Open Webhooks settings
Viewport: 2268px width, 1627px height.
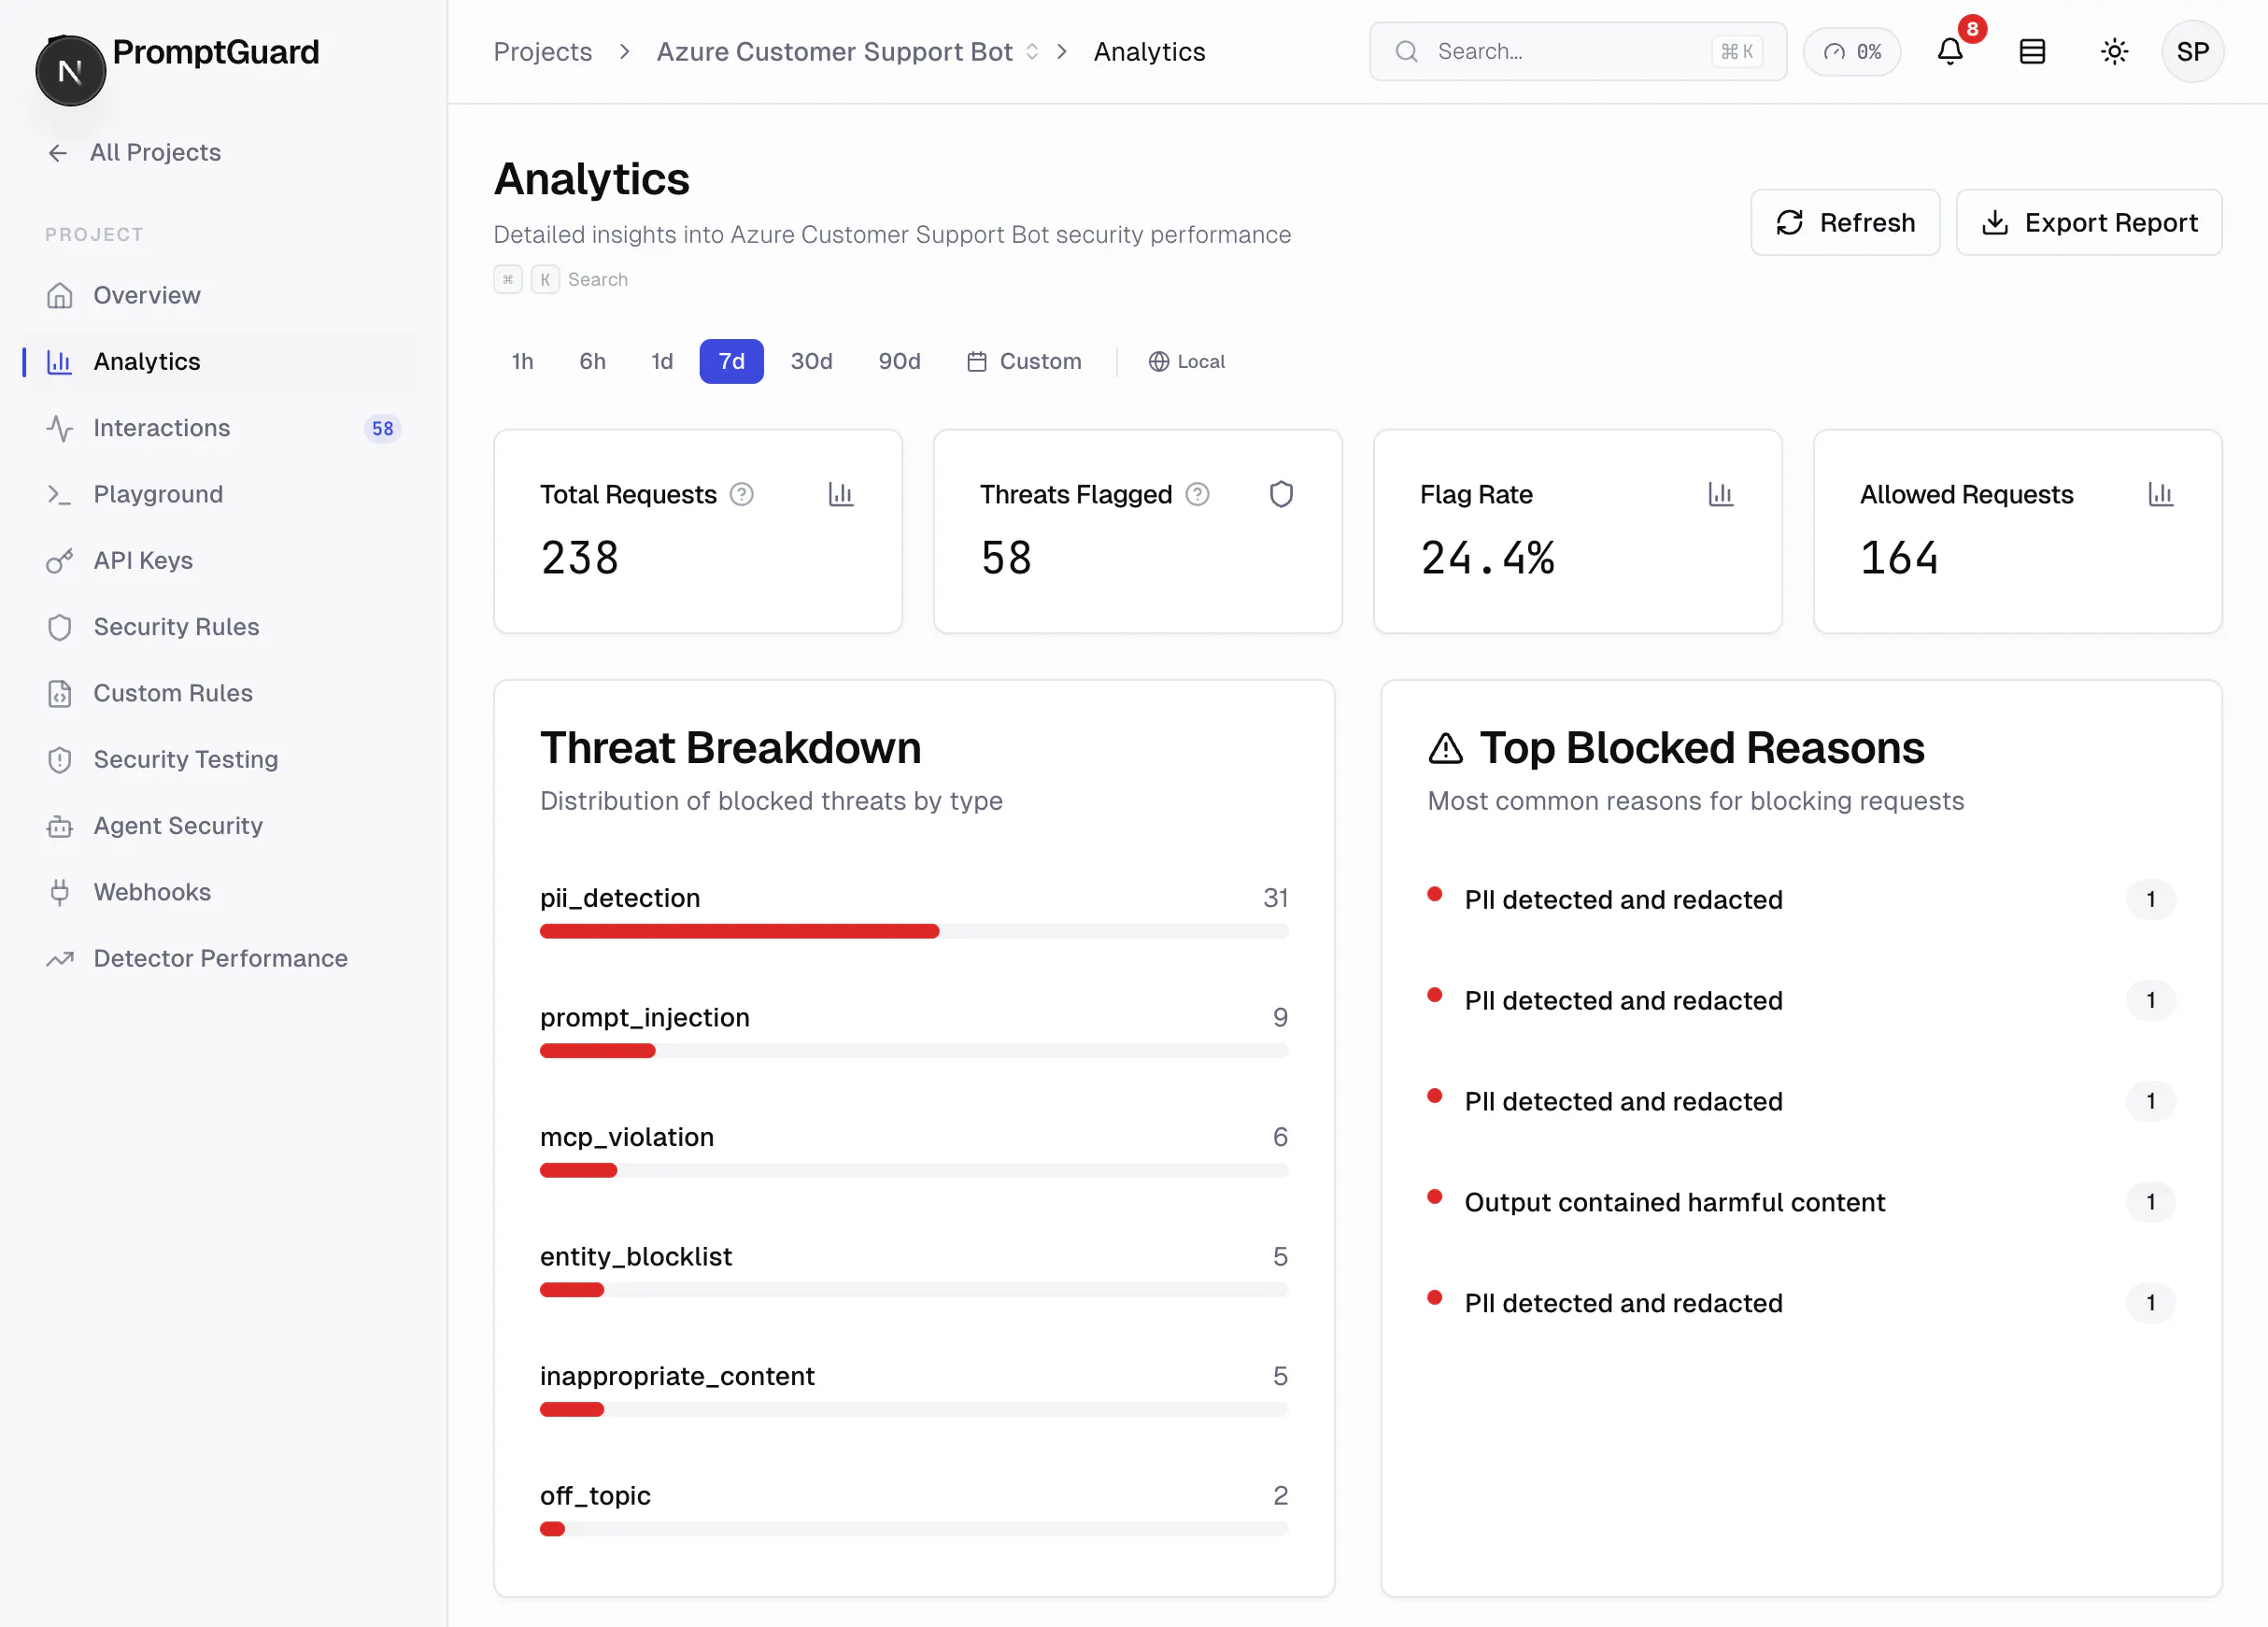click(222, 892)
